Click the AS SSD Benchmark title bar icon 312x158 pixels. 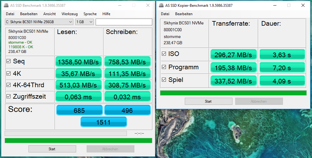[x=6, y=6]
